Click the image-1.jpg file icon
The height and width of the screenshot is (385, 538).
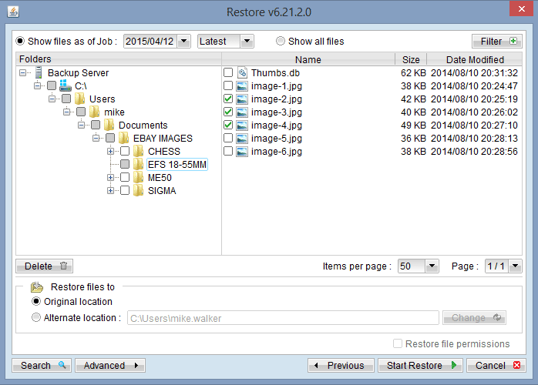242,86
